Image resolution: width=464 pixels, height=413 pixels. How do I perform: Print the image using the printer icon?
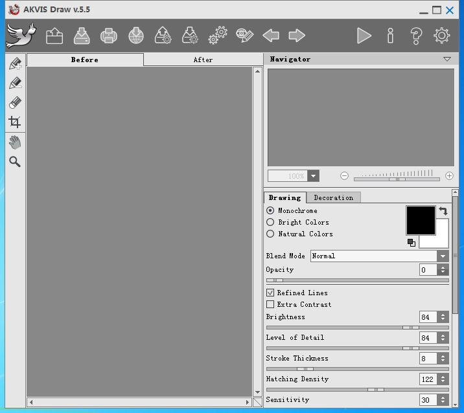[x=109, y=36]
